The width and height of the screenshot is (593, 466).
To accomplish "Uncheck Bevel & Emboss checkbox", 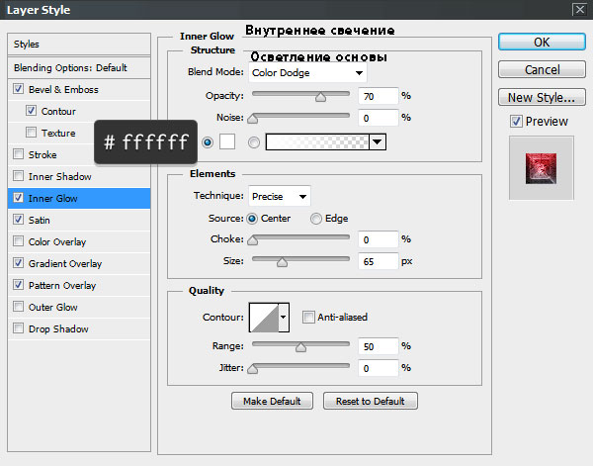I will pyautogui.click(x=18, y=89).
